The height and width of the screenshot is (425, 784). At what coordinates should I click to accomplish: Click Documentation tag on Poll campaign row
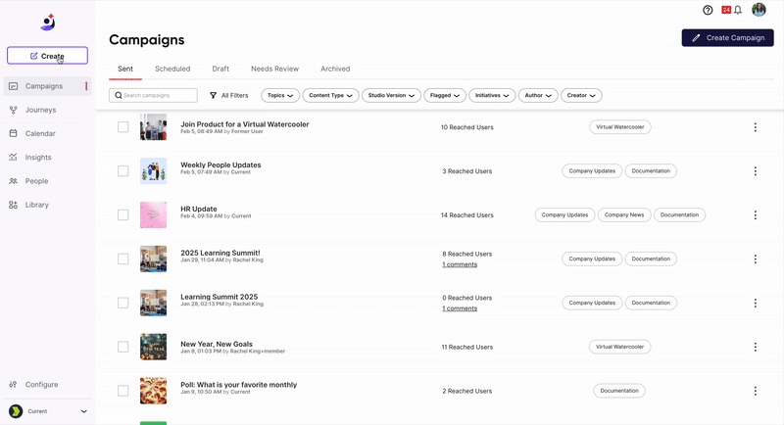[619, 391]
